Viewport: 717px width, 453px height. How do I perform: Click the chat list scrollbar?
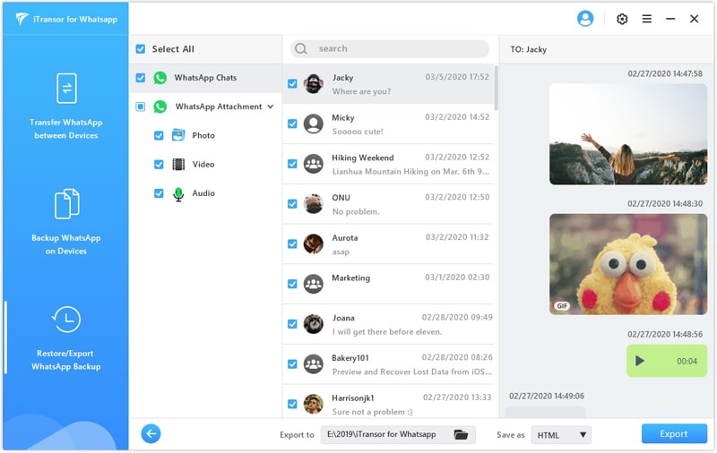497,87
